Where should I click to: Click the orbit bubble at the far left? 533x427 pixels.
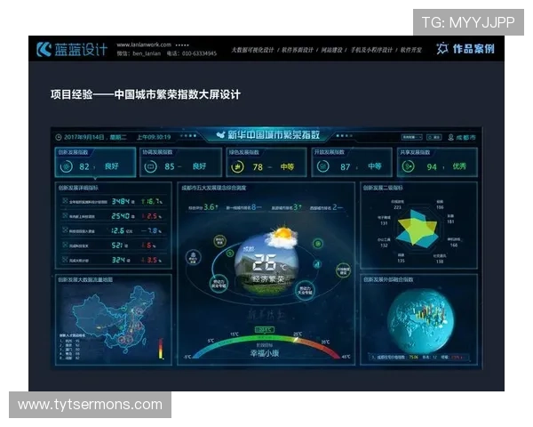point(194,257)
